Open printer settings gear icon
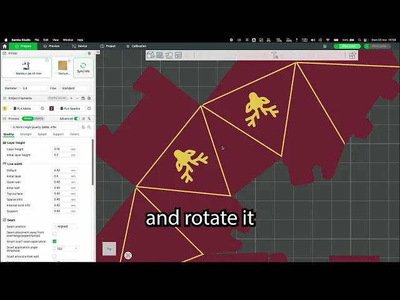The width and height of the screenshot is (400, 300). pos(89,53)
